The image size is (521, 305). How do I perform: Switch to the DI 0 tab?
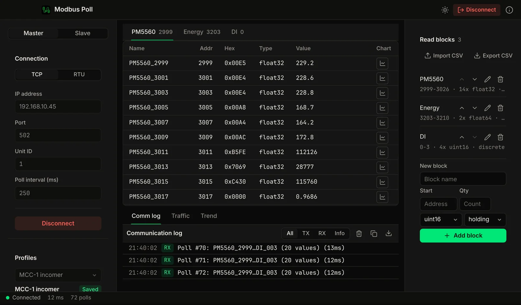tap(237, 32)
